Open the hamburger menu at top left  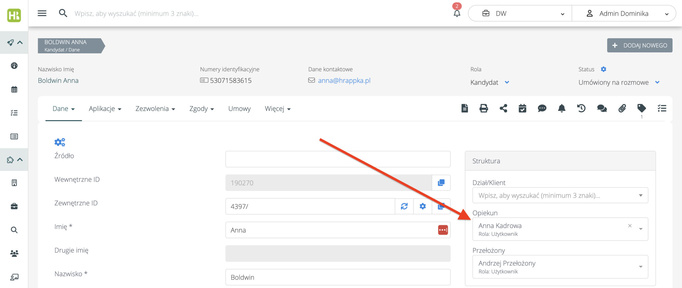tap(42, 13)
